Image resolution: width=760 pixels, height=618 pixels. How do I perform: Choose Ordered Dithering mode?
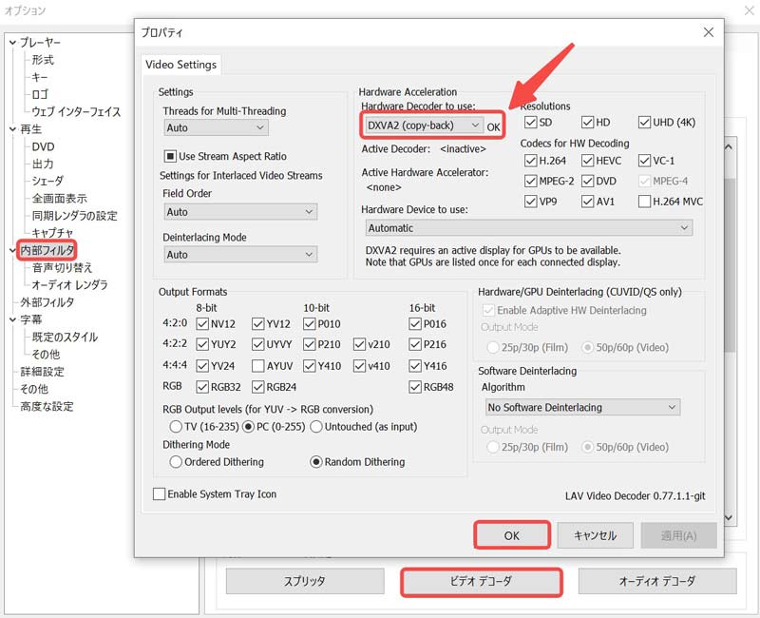(x=176, y=462)
